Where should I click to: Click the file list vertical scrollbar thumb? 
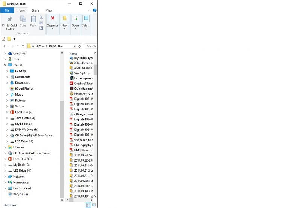click(96, 70)
